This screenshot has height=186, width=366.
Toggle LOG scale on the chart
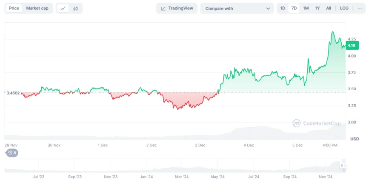[x=344, y=9]
